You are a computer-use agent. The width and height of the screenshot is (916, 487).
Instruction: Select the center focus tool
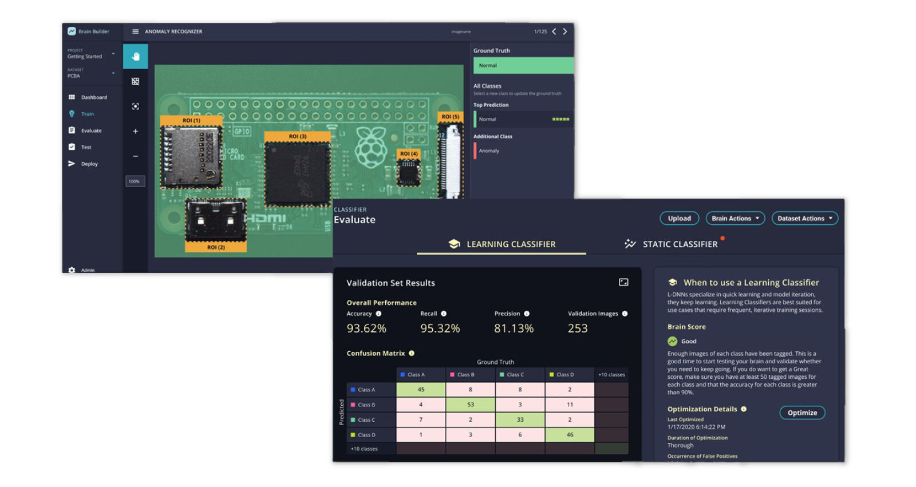coord(136,106)
